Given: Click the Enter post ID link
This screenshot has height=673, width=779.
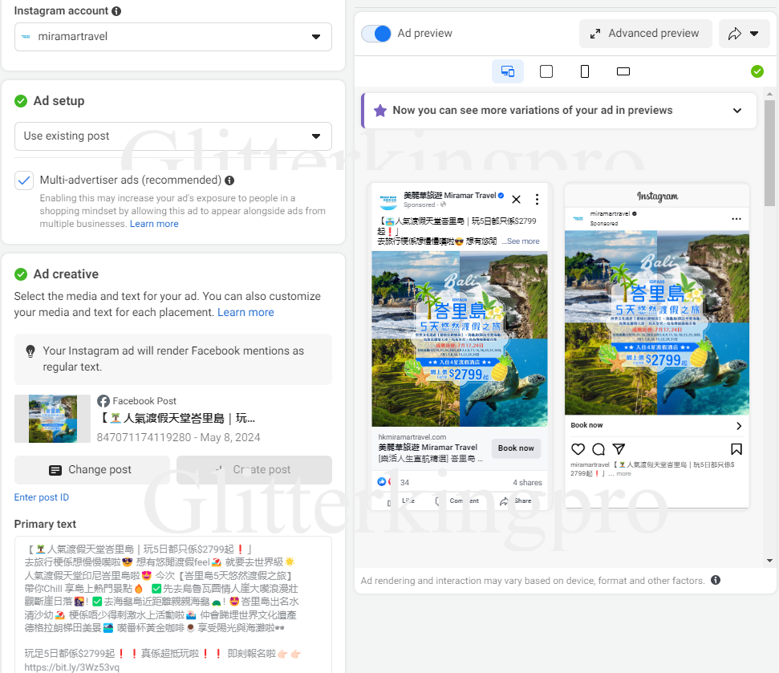Looking at the screenshot, I should tap(41, 497).
